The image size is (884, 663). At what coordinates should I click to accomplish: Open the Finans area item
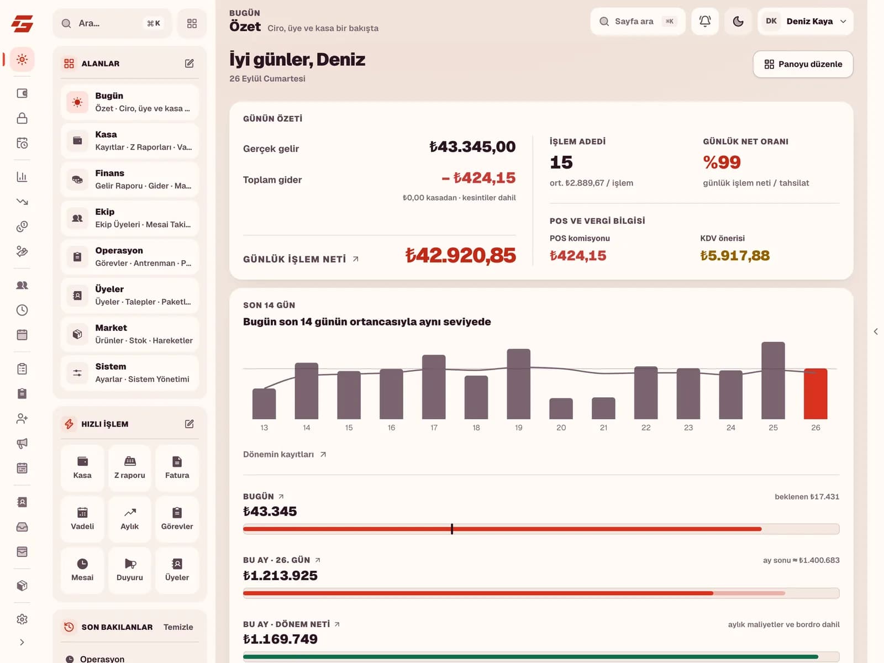click(x=130, y=180)
